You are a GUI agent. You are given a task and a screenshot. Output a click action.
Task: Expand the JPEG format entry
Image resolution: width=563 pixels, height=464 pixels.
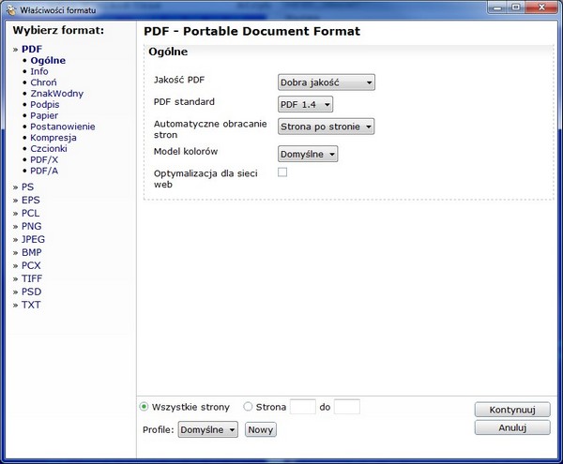[33, 239]
